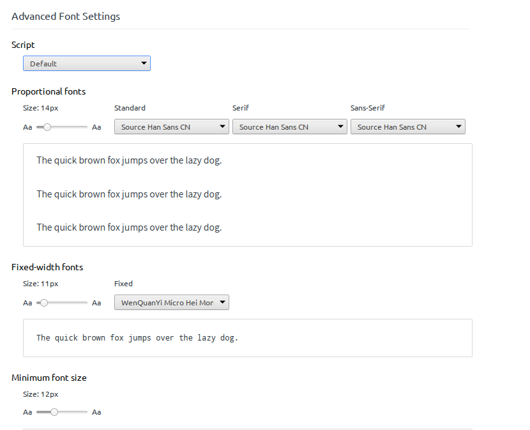Open the Script dropdown showing Default
Screen dimensions: 530x430
click(86, 63)
